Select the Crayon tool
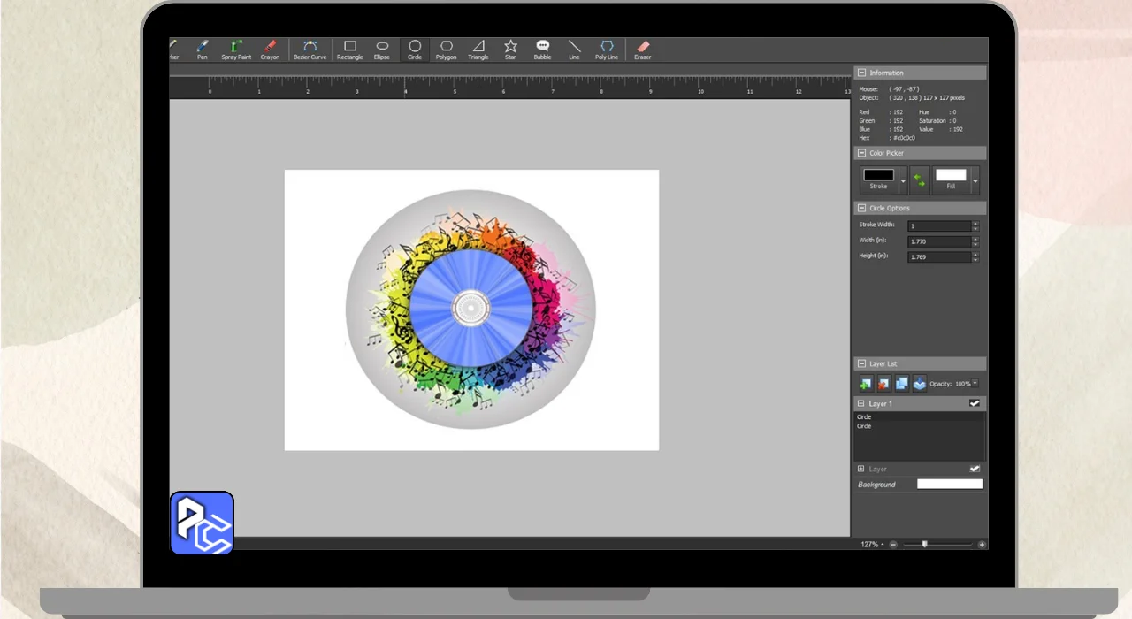 click(x=270, y=50)
